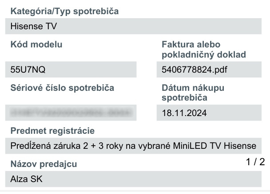Click the "Kód modelu" label
The width and height of the screenshot is (270, 194).
click(36, 44)
